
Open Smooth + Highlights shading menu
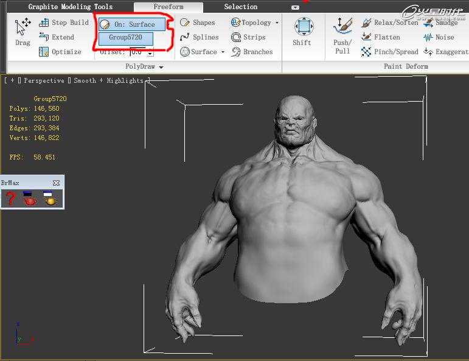[x=108, y=80]
